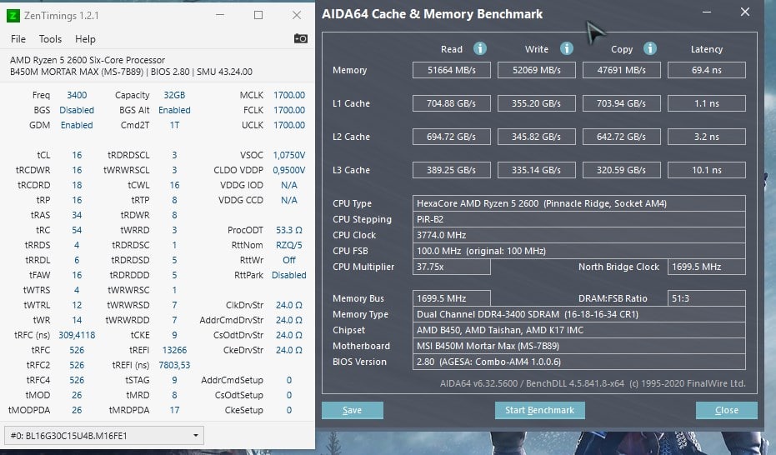Expand the memory module BL16G30C15U4B dropdown

click(103, 435)
